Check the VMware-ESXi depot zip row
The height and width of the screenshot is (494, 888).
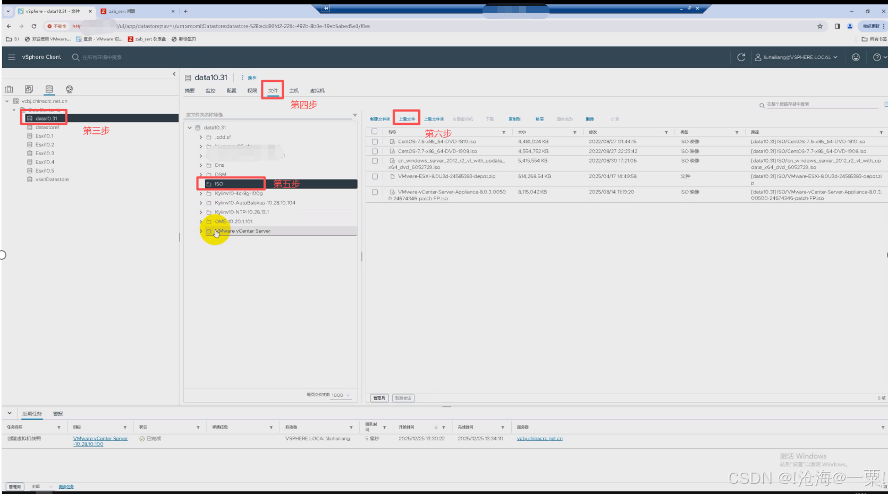click(x=375, y=176)
